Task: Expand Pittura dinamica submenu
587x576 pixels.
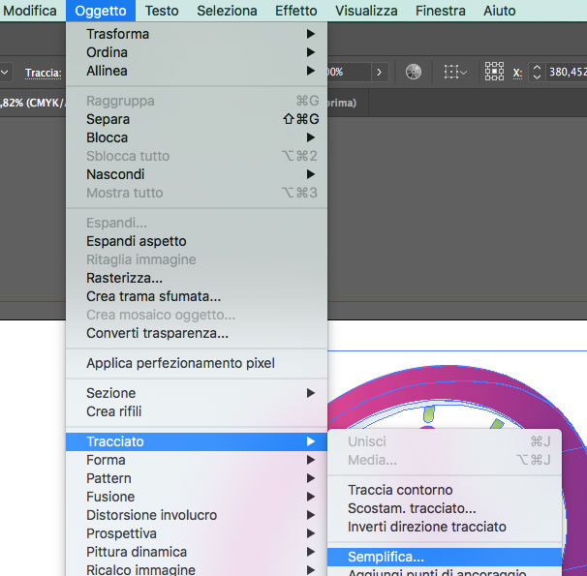Action: pos(197,552)
